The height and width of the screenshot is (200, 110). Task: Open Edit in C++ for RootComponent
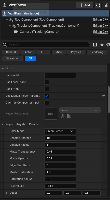(101, 20)
